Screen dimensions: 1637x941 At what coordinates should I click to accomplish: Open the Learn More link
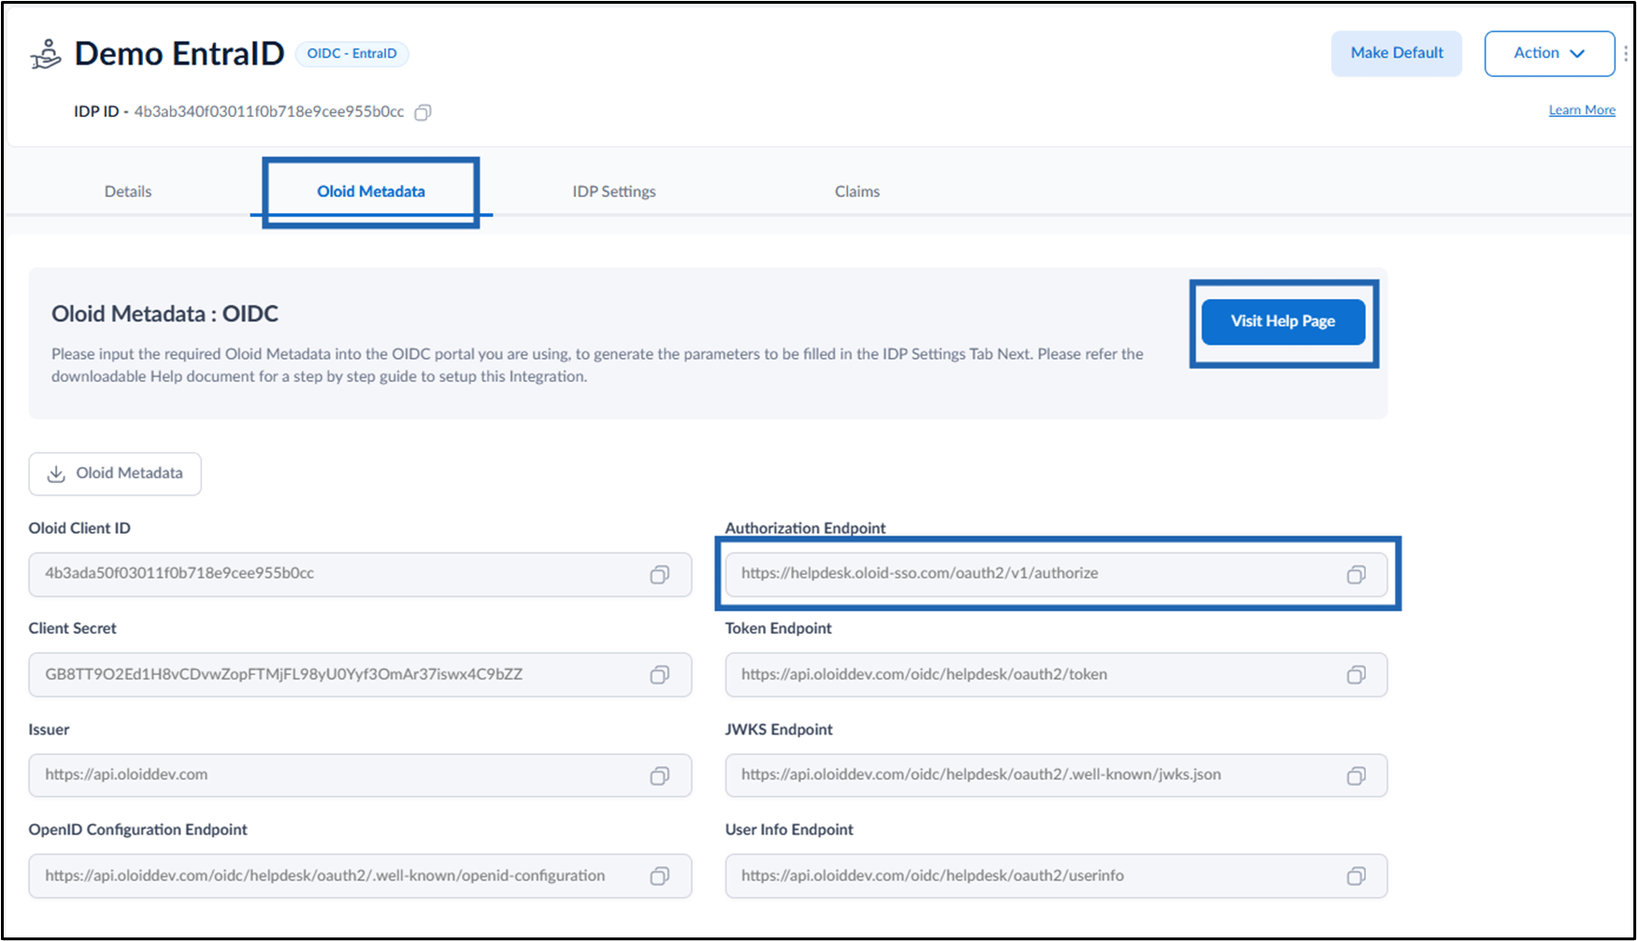point(1582,110)
